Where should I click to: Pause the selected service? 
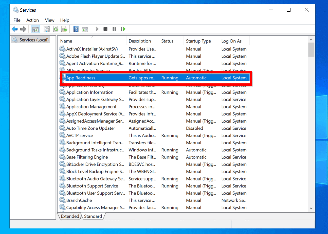tap(114, 29)
